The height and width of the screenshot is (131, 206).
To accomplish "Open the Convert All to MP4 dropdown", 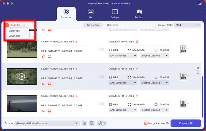I will coord(187,25).
